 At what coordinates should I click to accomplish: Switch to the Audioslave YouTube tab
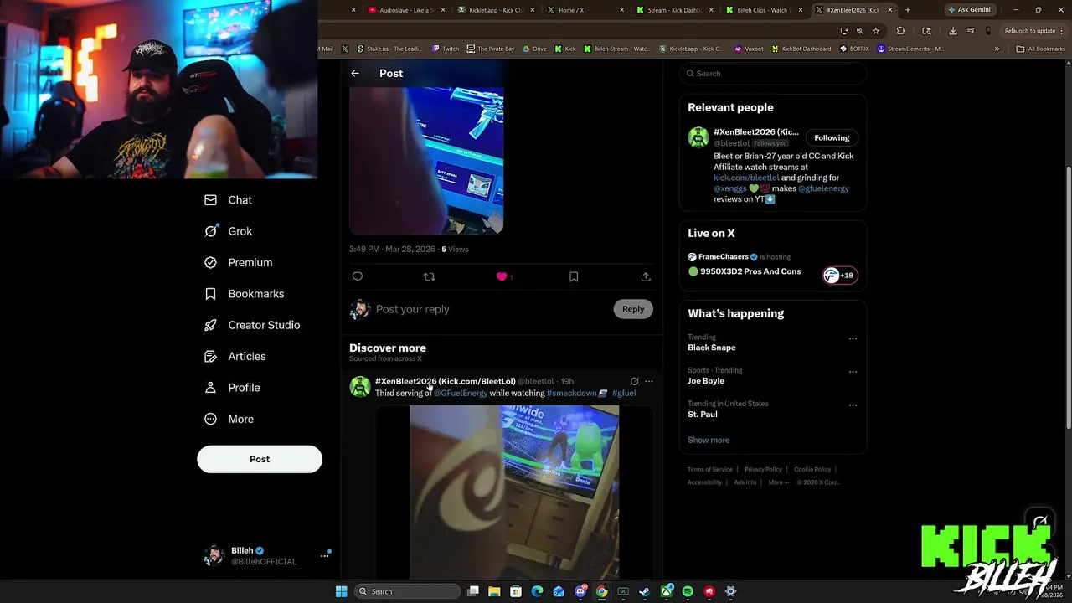(408, 10)
